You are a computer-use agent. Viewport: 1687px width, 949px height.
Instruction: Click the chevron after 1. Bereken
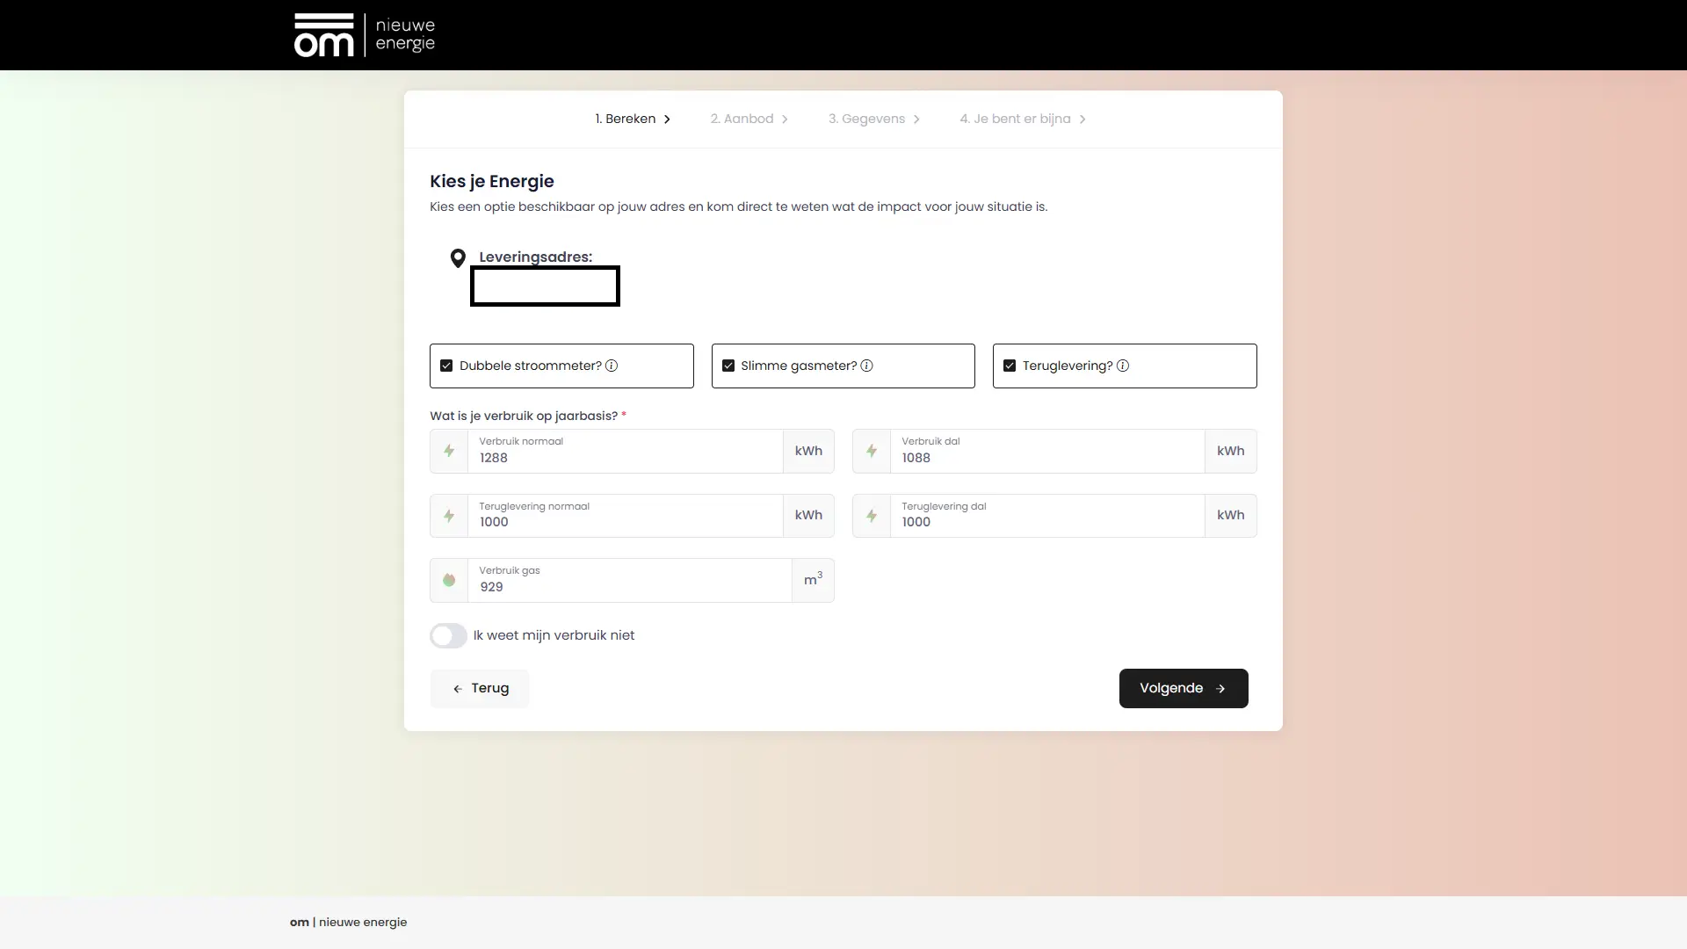tap(667, 120)
